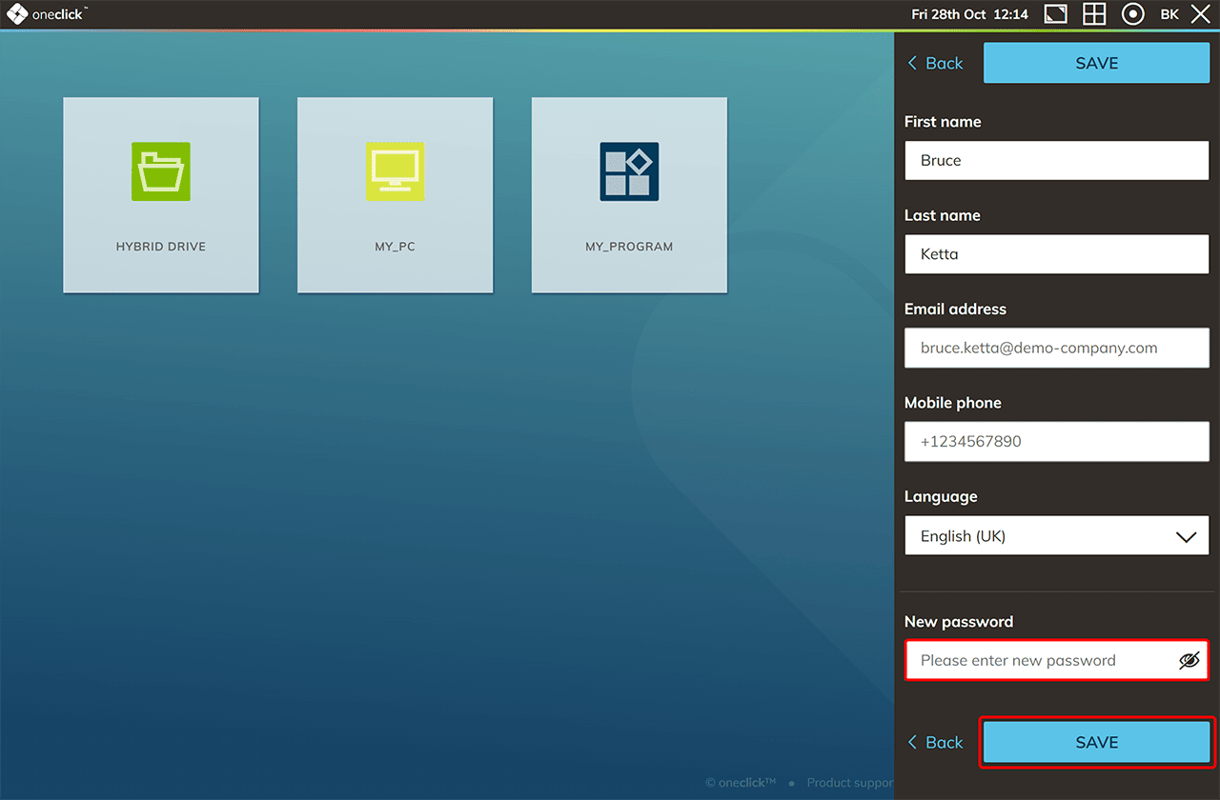Click the First name field containing Bruce

pyautogui.click(x=1056, y=161)
